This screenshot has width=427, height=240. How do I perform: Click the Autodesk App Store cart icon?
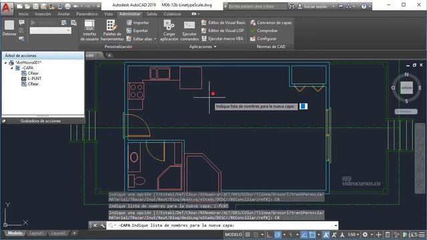tap(340, 6)
